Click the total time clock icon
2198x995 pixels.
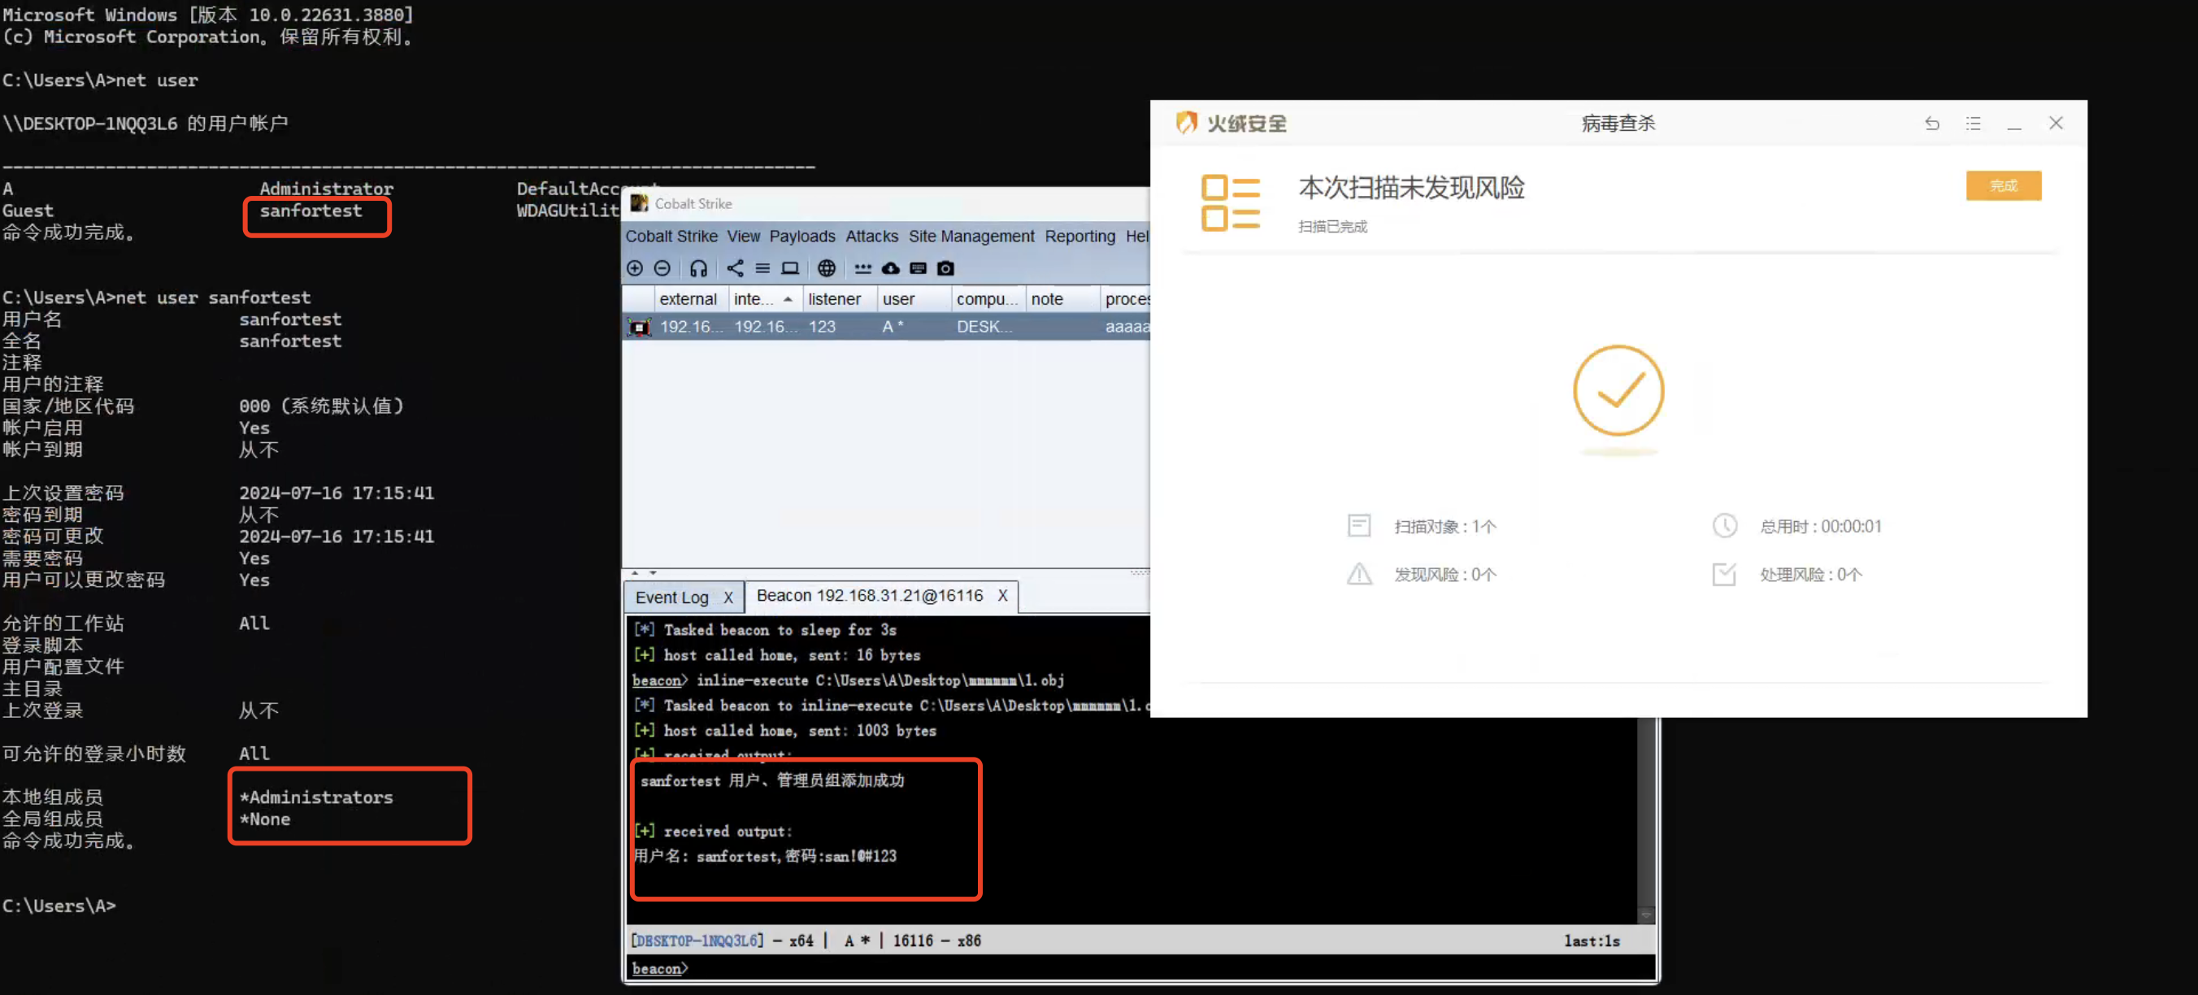click(x=1724, y=526)
